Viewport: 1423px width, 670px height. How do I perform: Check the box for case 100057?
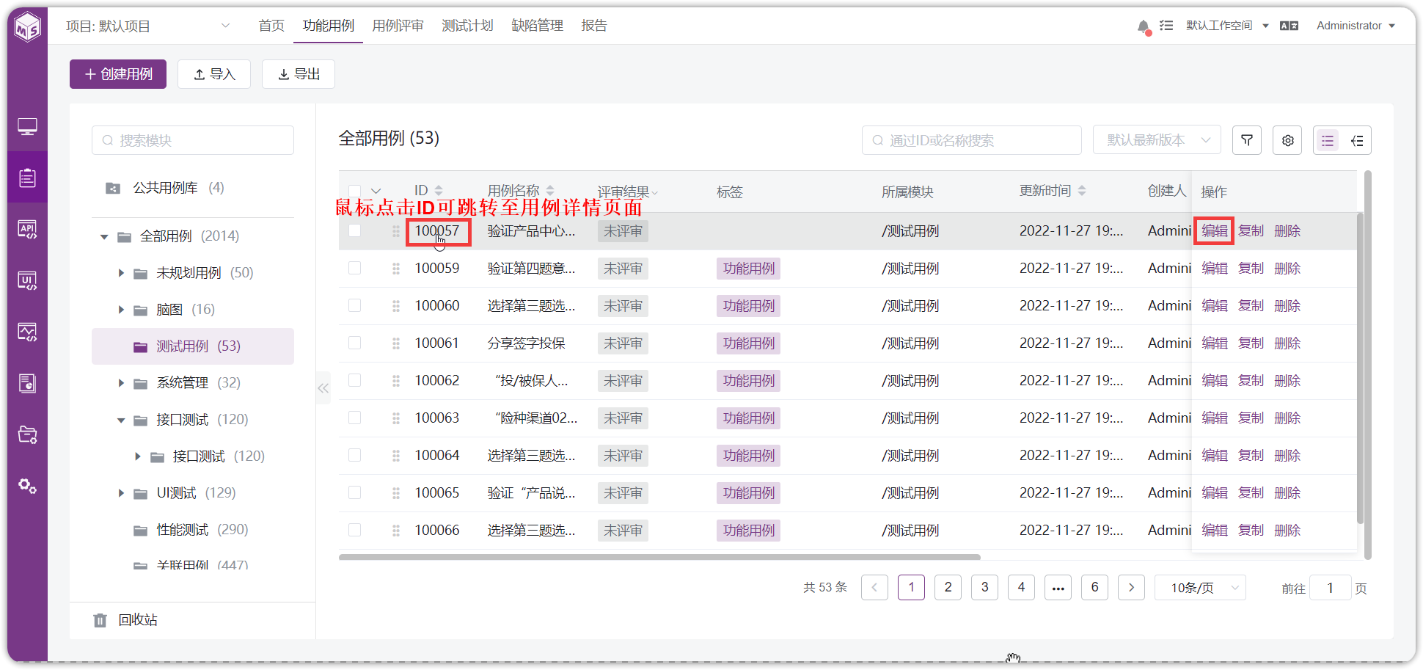click(x=354, y=230)
